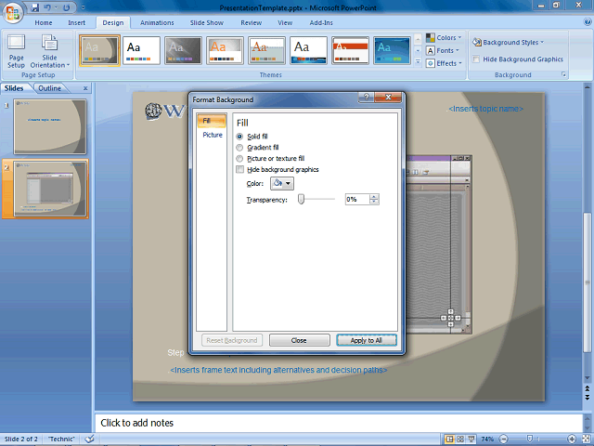Click the Apply to All button
This screenshot has width=594, height=446.
pos(367,340)
